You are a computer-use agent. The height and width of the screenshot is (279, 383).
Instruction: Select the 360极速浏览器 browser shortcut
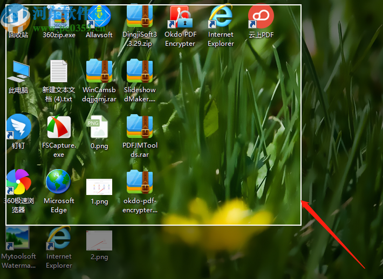[18, 192]
